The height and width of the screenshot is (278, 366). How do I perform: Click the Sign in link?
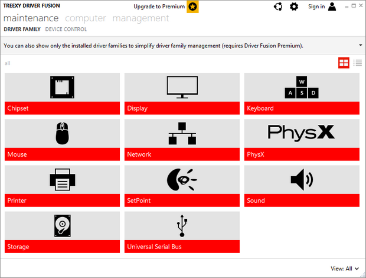(316, 7)
